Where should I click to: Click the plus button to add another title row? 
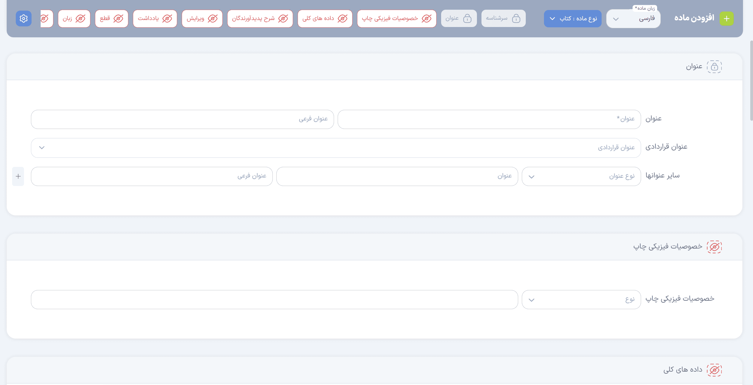[x=18, y=176]
